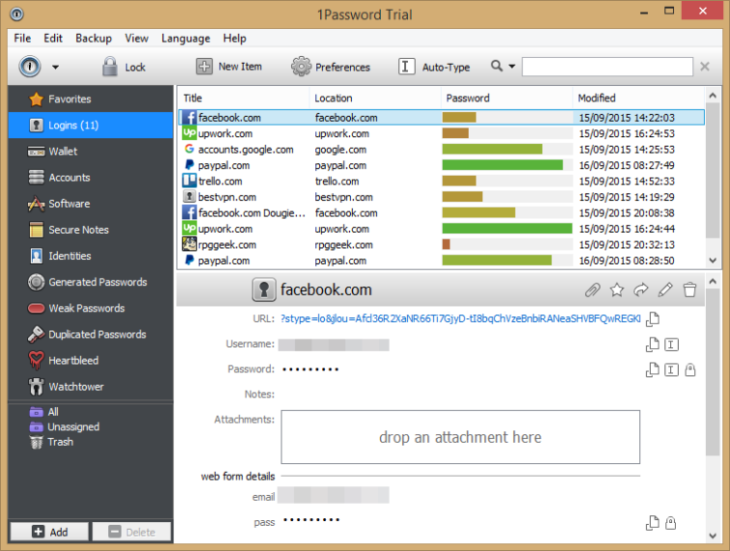Open the Edit menu
This screenshot has height=551, width=730.
pos(53,38)
